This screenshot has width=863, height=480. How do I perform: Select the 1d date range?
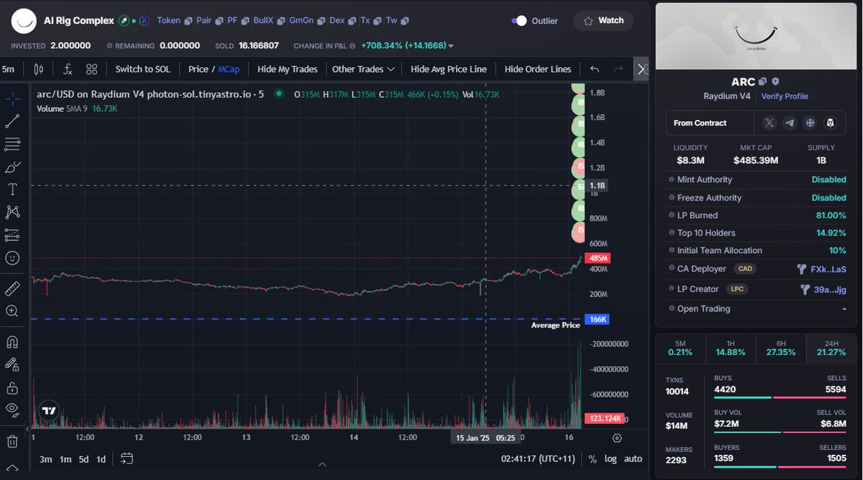[101, 459]
